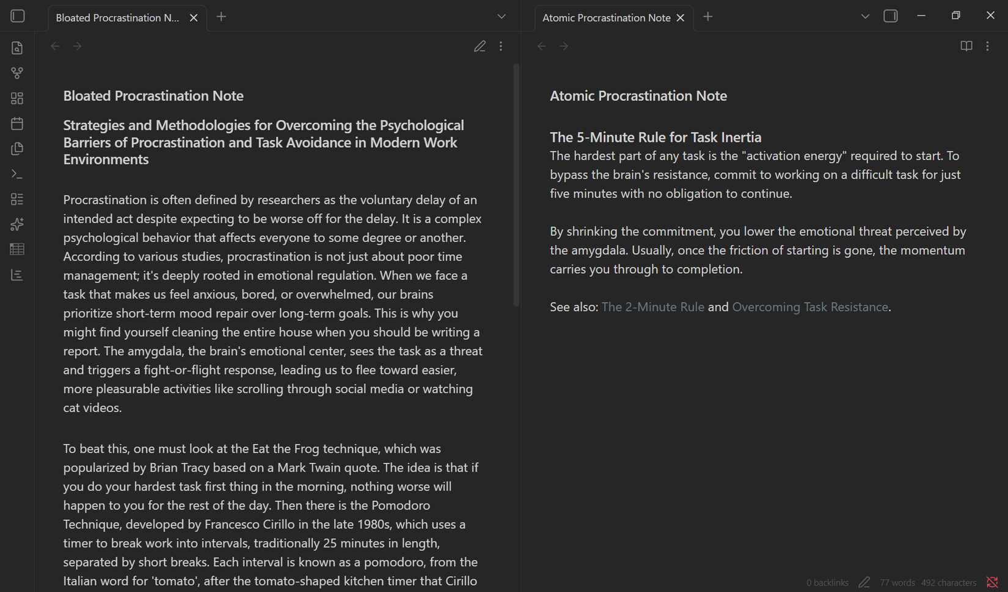
Task: Click the table icon in left ribbon
Action: (x=17, y=249)
